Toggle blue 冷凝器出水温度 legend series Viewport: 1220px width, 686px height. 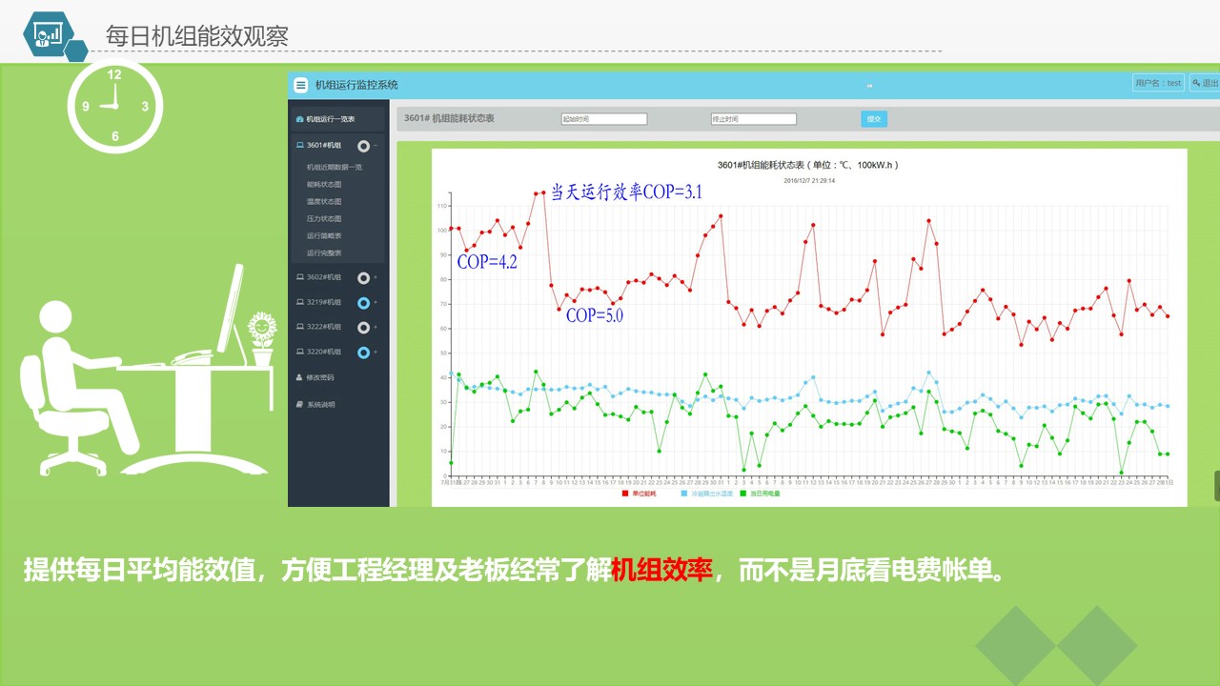point(707,494)
